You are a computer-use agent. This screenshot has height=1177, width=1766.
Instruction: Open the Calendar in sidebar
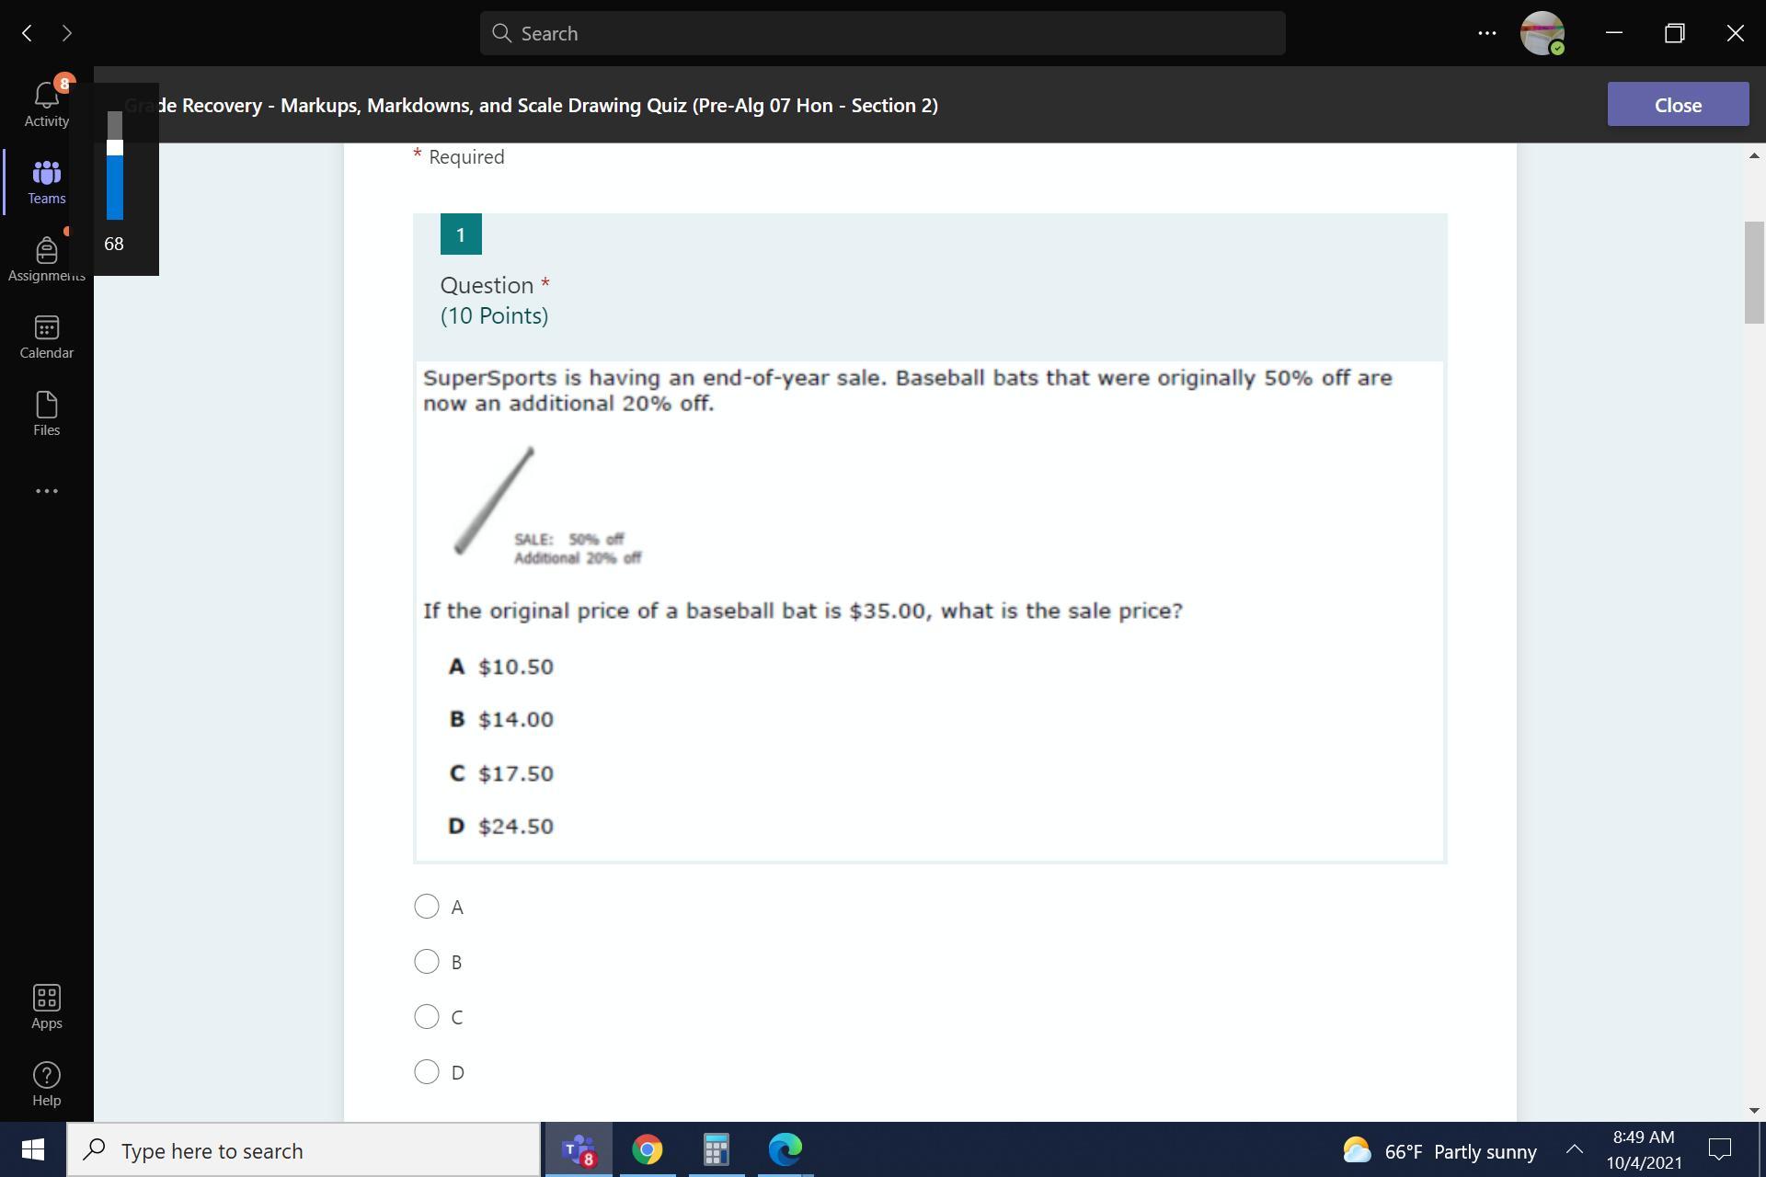click(46, 337)
